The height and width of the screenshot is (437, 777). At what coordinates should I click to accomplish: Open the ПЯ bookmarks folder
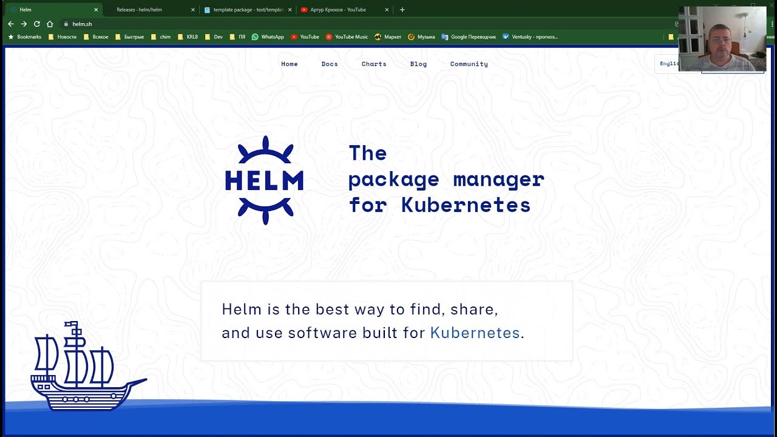pyautogui.click(x=237, y=37)
